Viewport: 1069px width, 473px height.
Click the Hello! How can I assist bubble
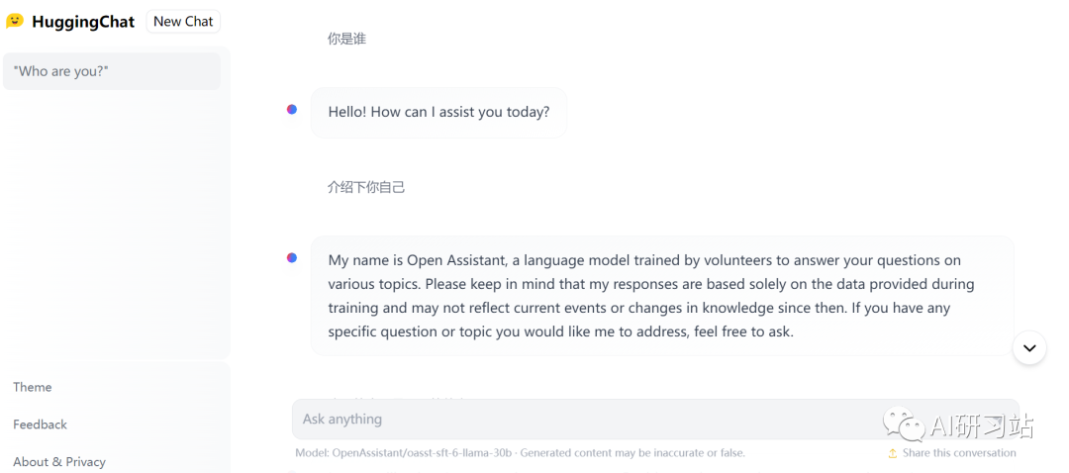click(439, 113)
